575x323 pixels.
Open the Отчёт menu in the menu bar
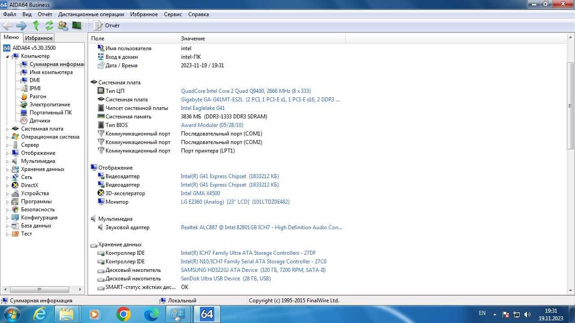click(x=45, y=14)
